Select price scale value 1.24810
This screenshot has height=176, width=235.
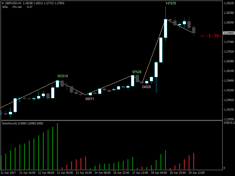click(x=229, y=100)
